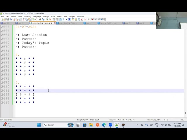Open the View menu
187x140 pixels.
[x=20, y=16]
